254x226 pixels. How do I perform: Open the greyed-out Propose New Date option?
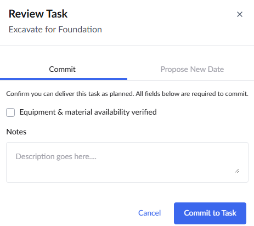(x=192, y=69)
